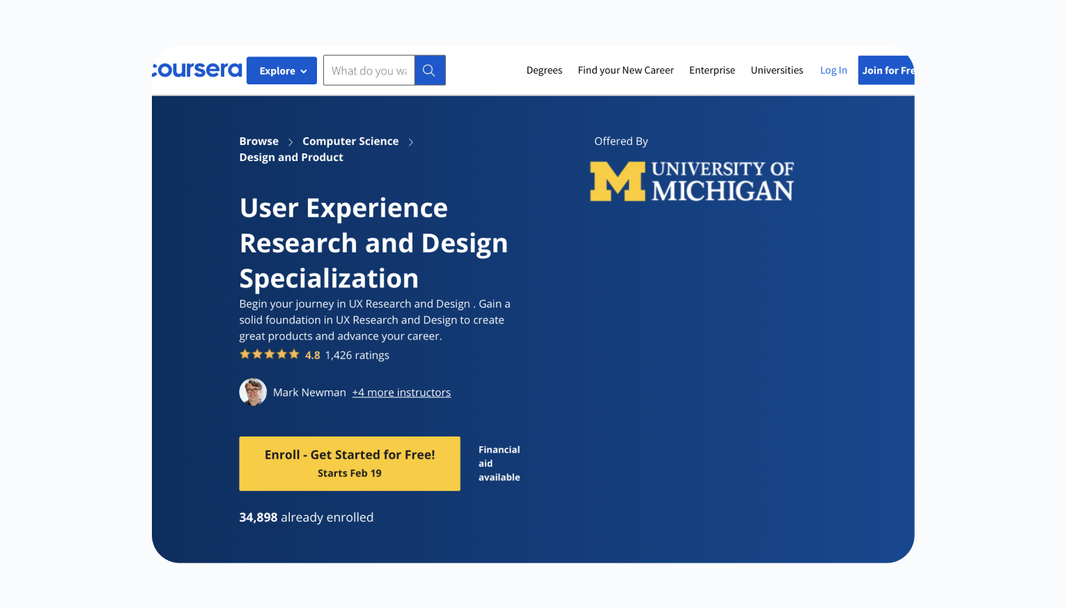Image resolution: width=1066 pixels, height=608 pixels.
Task: Show the +4 more instructors link
Action: click(401, 393)
